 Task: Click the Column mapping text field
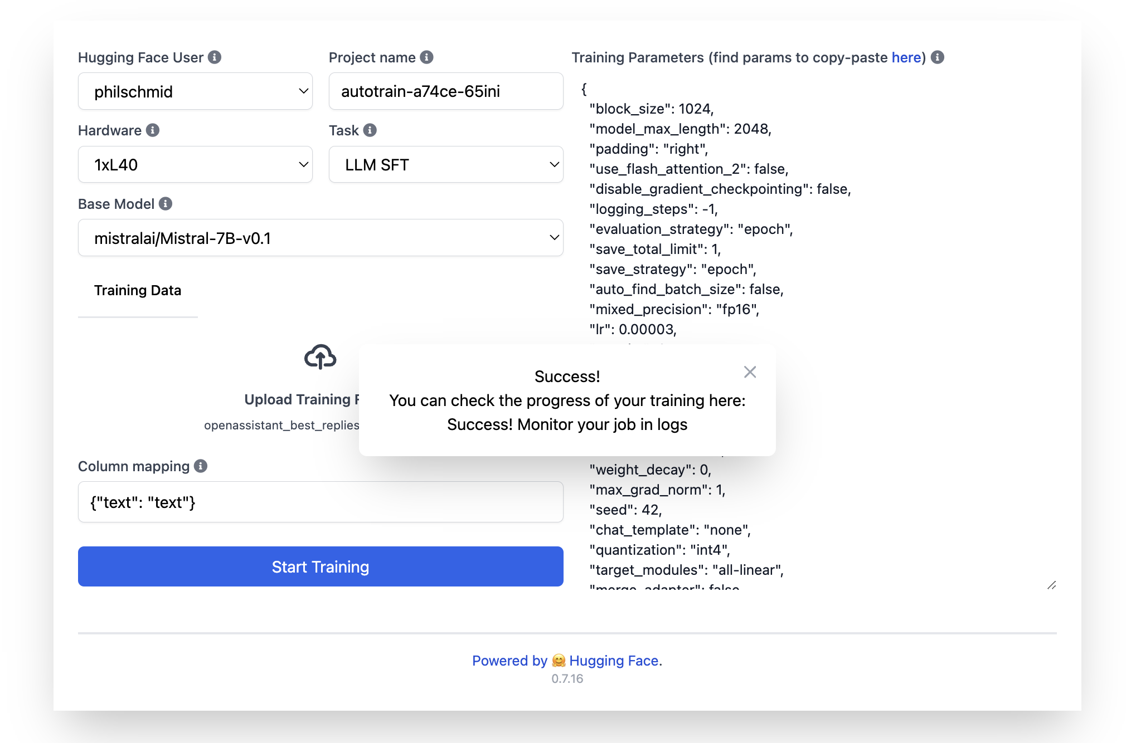pyautogui.click(x=321, y=502)
